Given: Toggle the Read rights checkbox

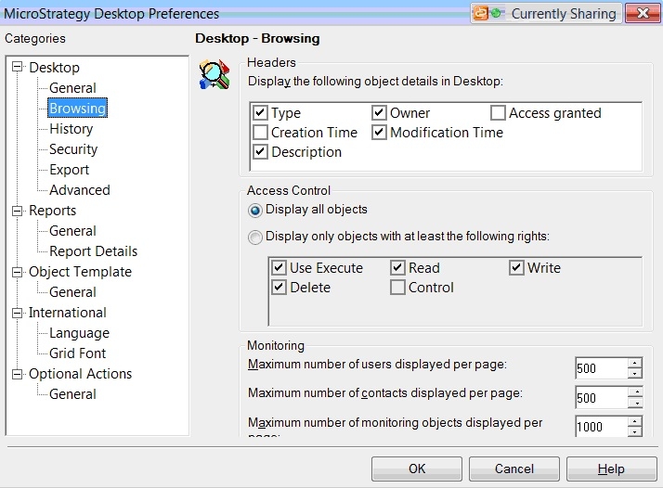Looking at the screenshot, I should click(397, 268).
